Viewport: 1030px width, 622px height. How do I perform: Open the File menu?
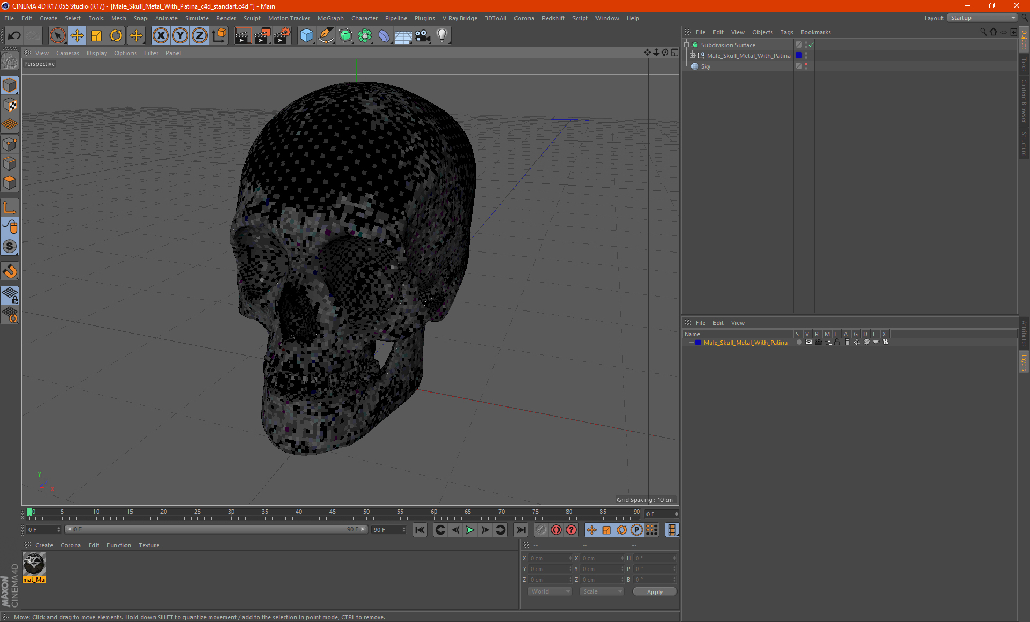(9, 18)
